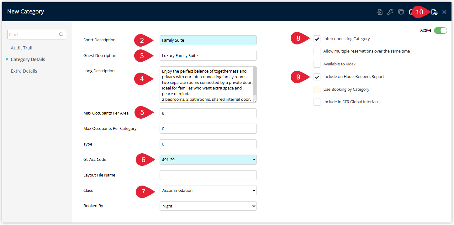Image resolution: width=454 pixels, height=225 pixels.
Task: Click the Short Description label
Action: pyautogui.click(x=99, y=40)
